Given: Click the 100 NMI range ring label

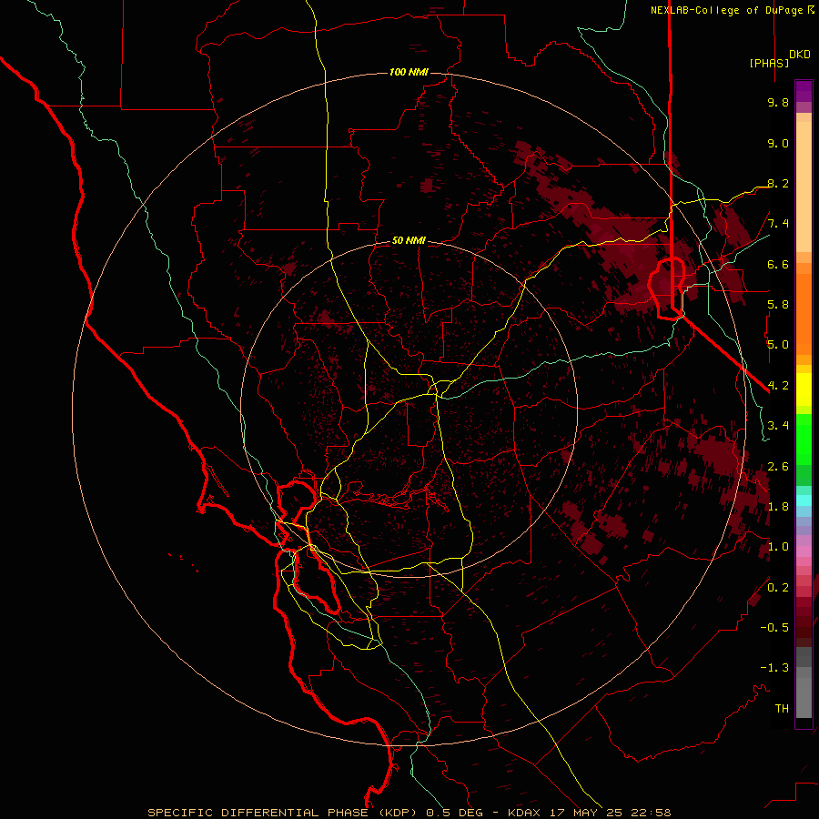Looking at the screenshot, I should tap(409, 72).
